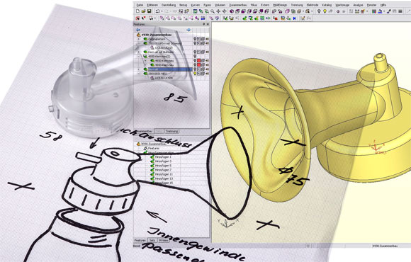Expand the highlighted blue tree item
The width and height of the screenshot is (411, 262).
click(x=138, y=69)
